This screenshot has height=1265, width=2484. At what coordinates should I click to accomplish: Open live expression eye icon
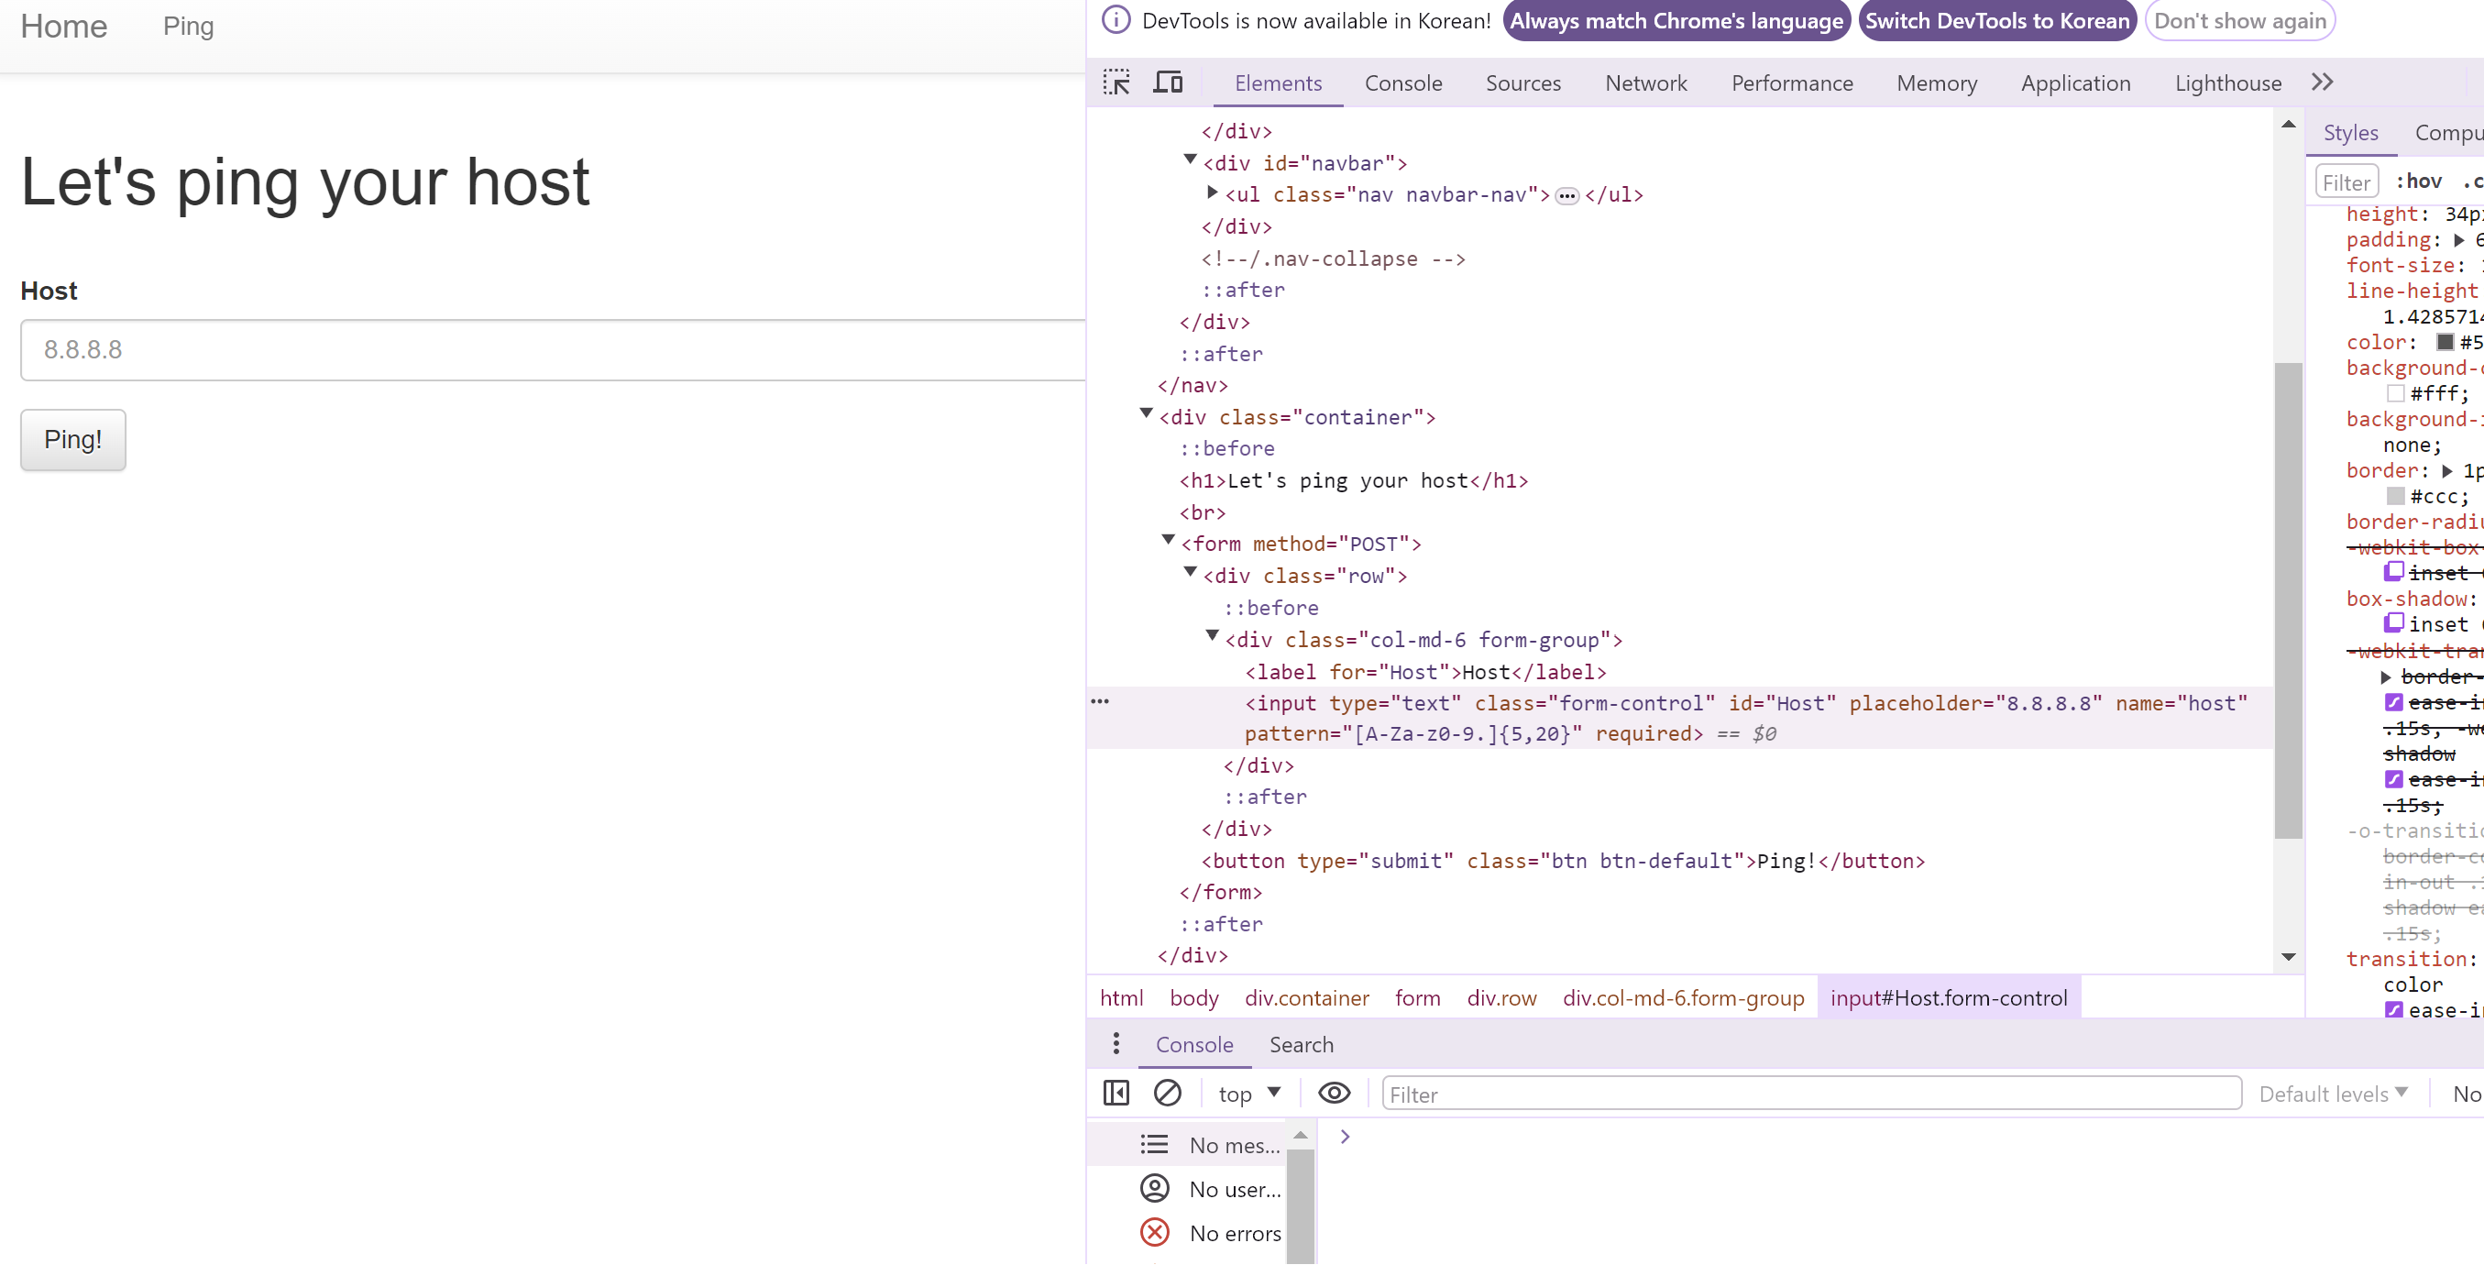(x=1334, y=1093)
